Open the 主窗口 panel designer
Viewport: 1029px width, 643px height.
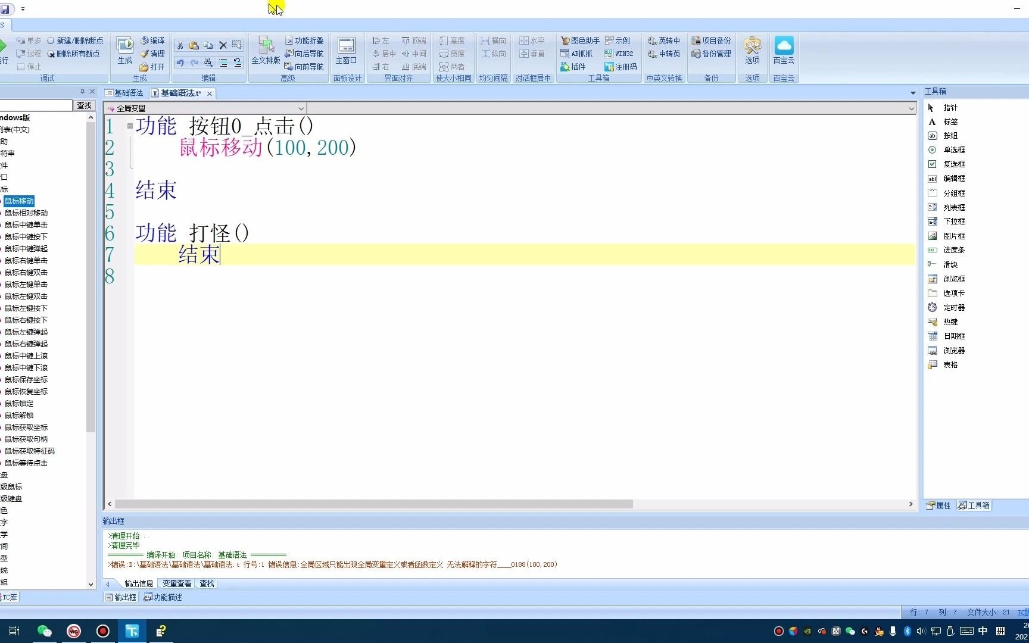(x=347, y=51)
